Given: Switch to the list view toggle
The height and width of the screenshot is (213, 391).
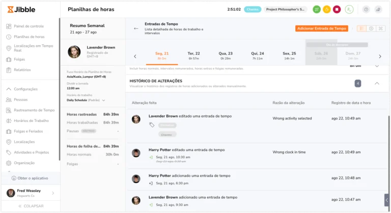Looking at the screenshot, I should [361, 28].
